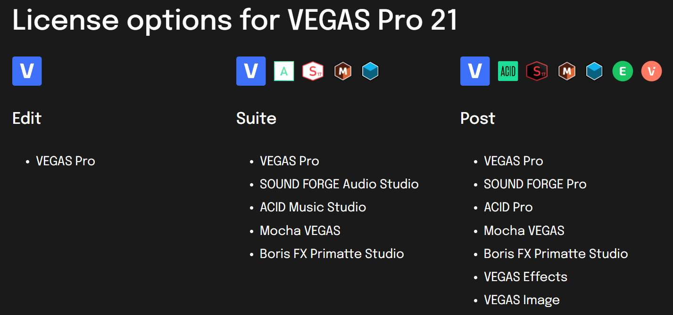Click the VEGAS Pro icon above Post
673x315 pixels.
pyautogui.click(x=475, y=71)
